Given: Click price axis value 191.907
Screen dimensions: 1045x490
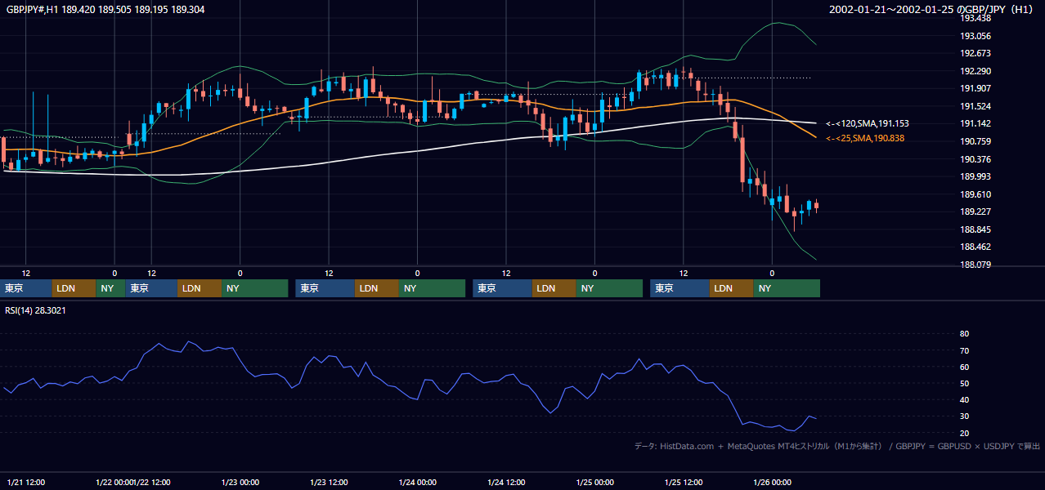Looking at the screenshot, I should 975,88.
